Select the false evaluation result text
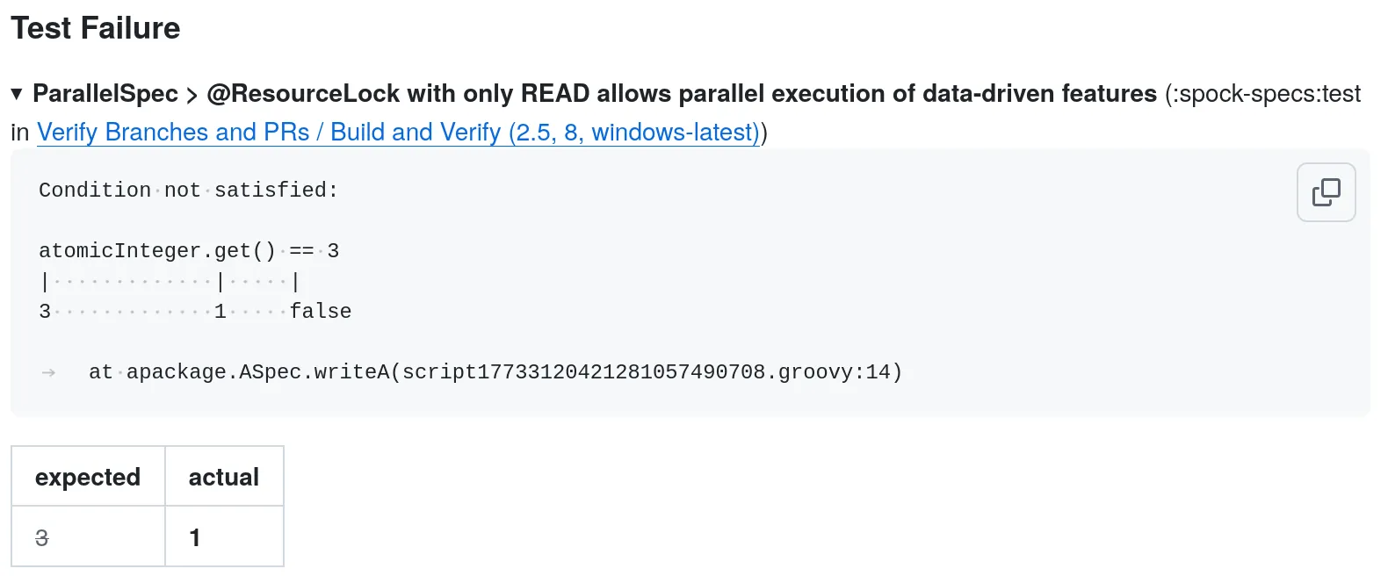 (321, 310)
